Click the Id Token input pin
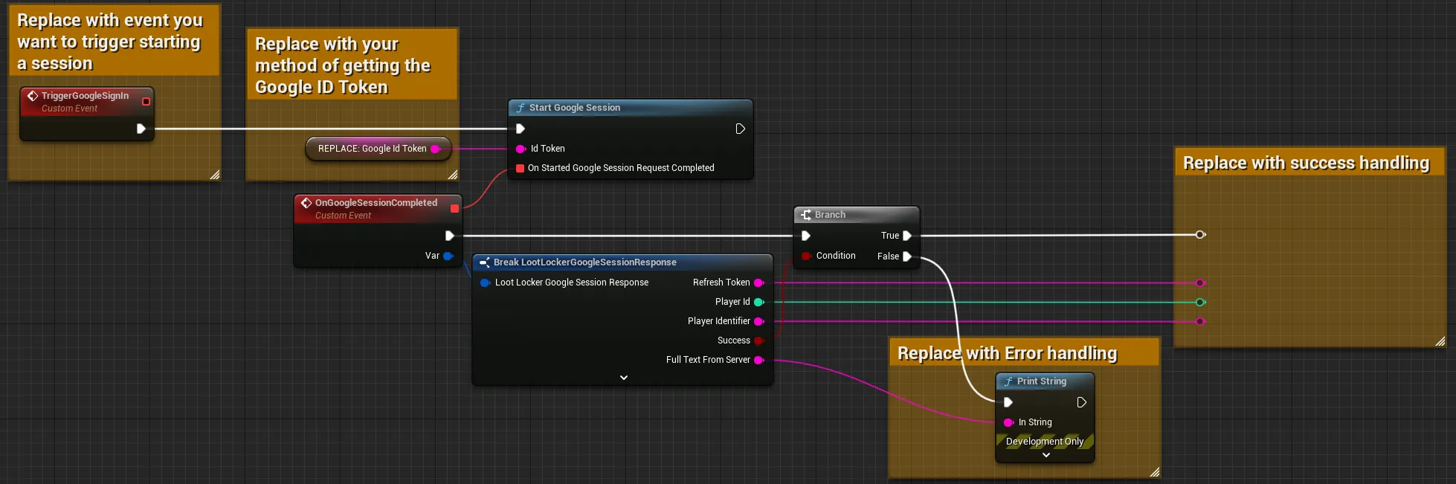This screenshot has width=1456, height=484. click(521, 149)
